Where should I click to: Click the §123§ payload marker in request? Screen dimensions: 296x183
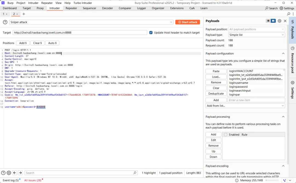(x=41, y=107)
